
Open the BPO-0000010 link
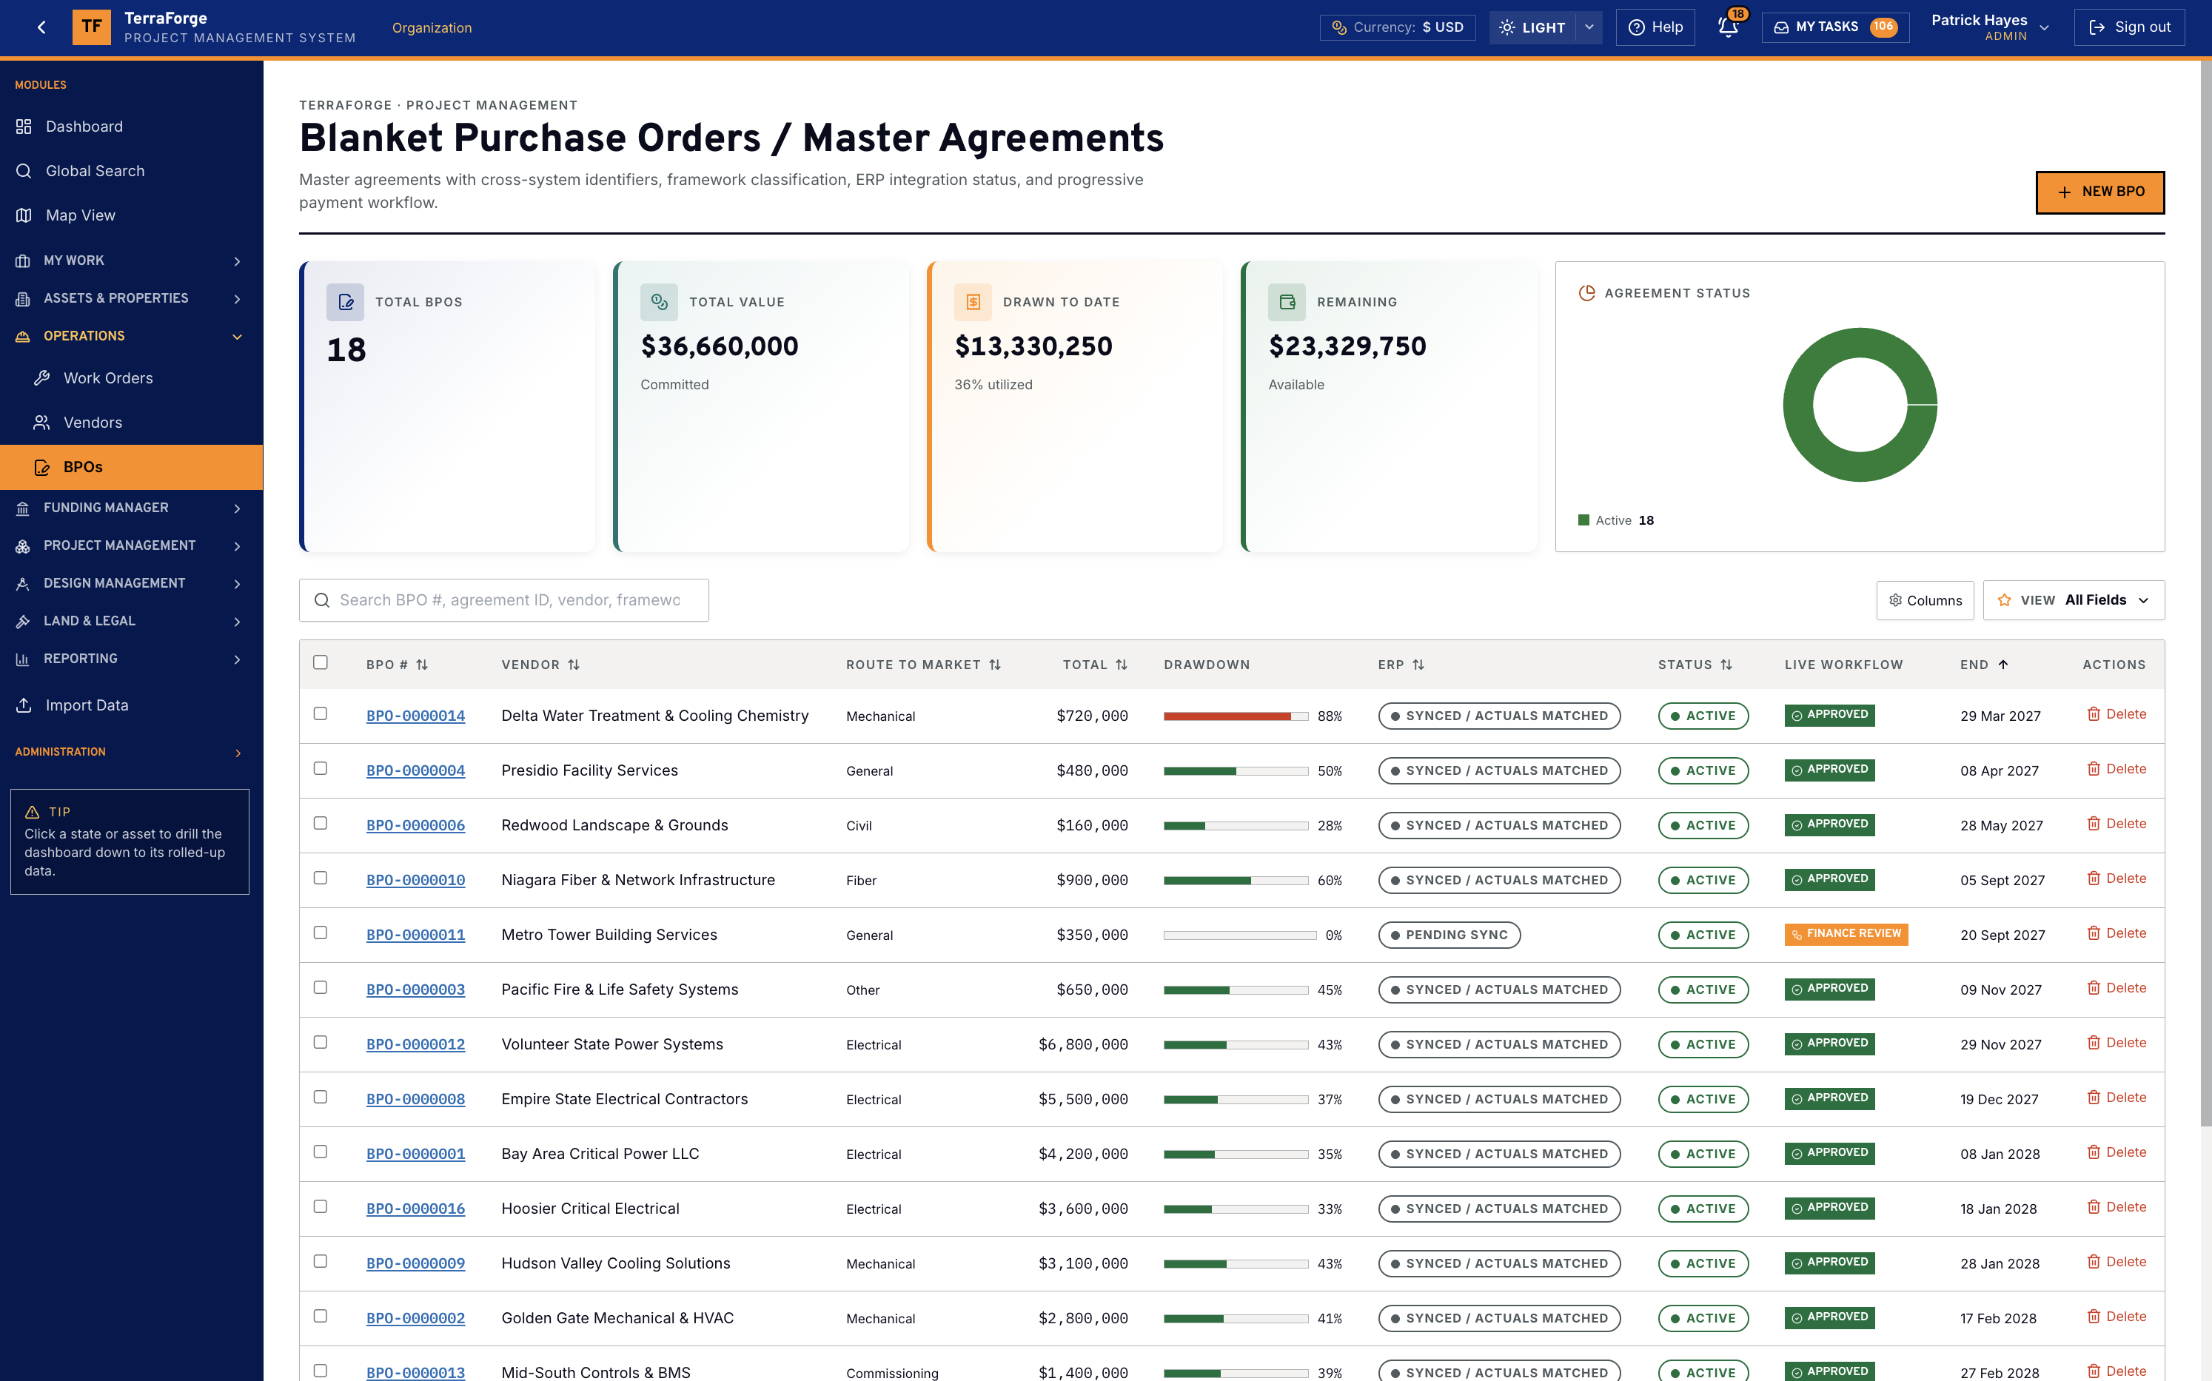coord(416,881)
